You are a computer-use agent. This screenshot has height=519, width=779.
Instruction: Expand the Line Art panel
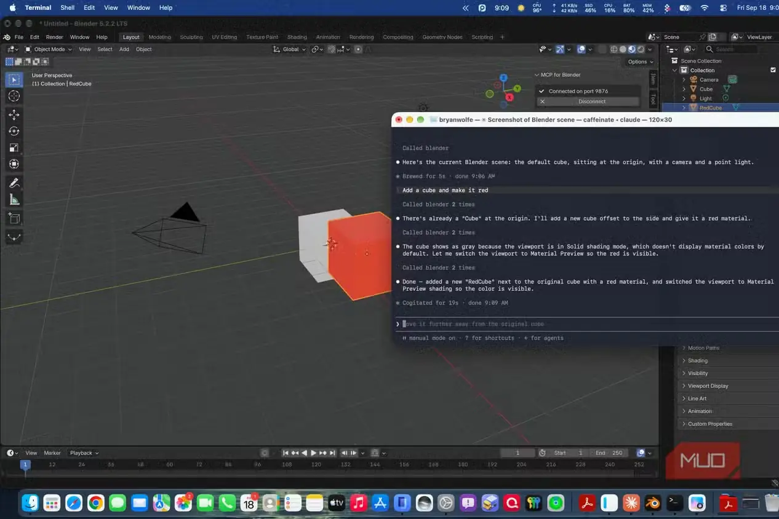click(729, 398)
